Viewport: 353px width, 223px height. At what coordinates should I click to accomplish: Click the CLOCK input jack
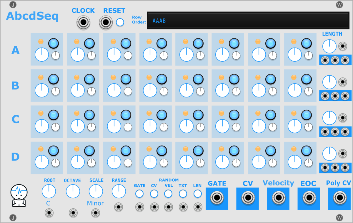83,22
